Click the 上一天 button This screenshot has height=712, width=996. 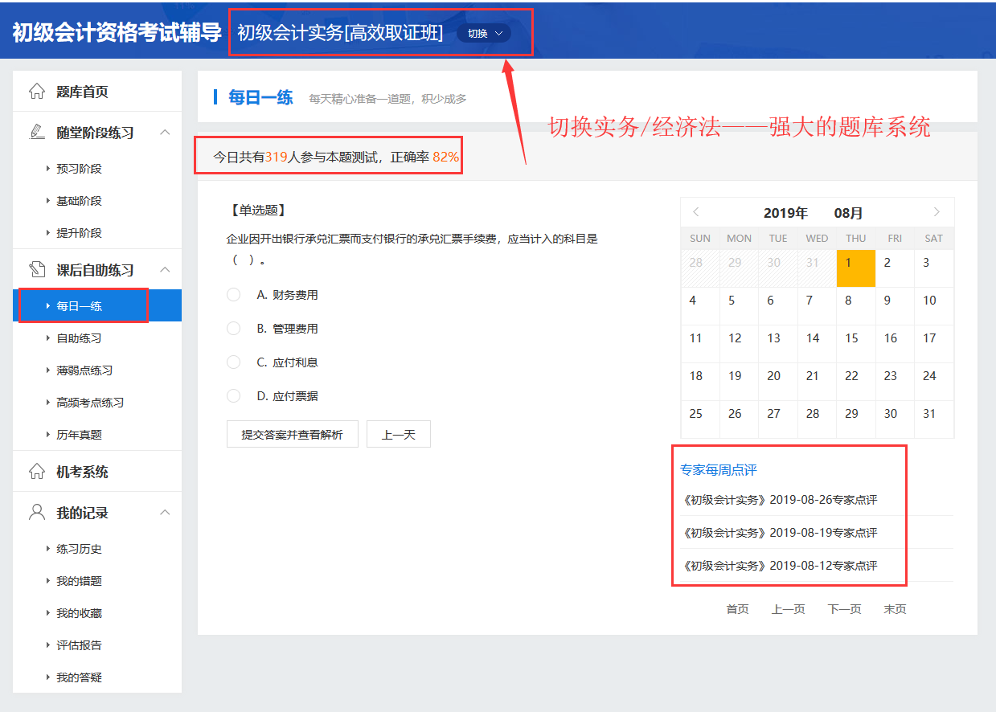pos(398,435)
